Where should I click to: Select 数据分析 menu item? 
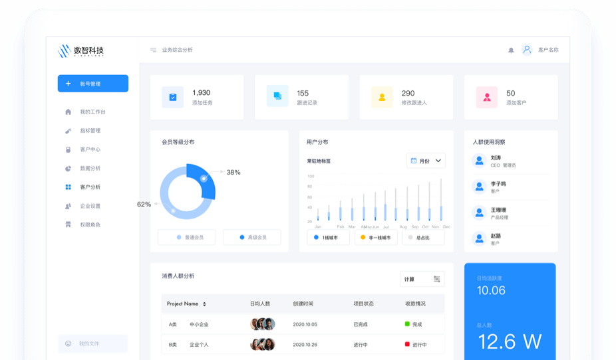pos(90,168)
